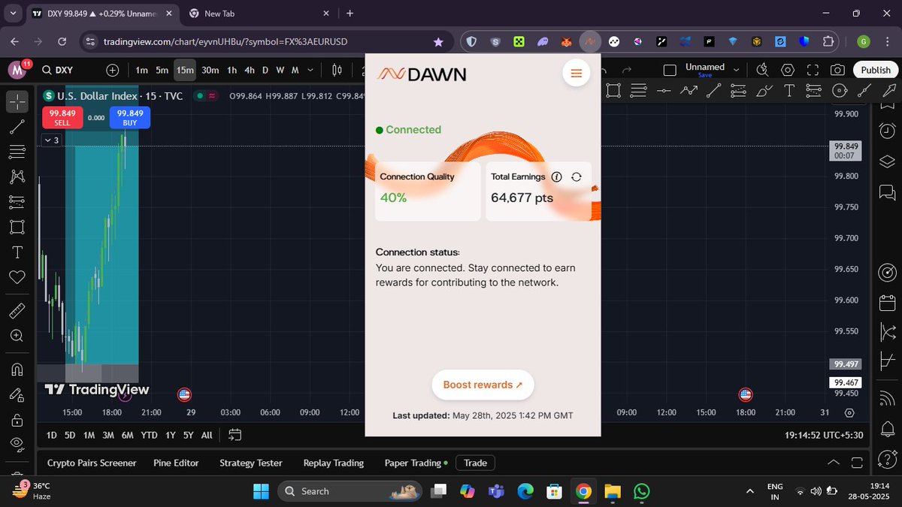Open the user profile avatar menu
Viewport: 902px width, 507px height.
pyautogui.click(x=17, y=70)
